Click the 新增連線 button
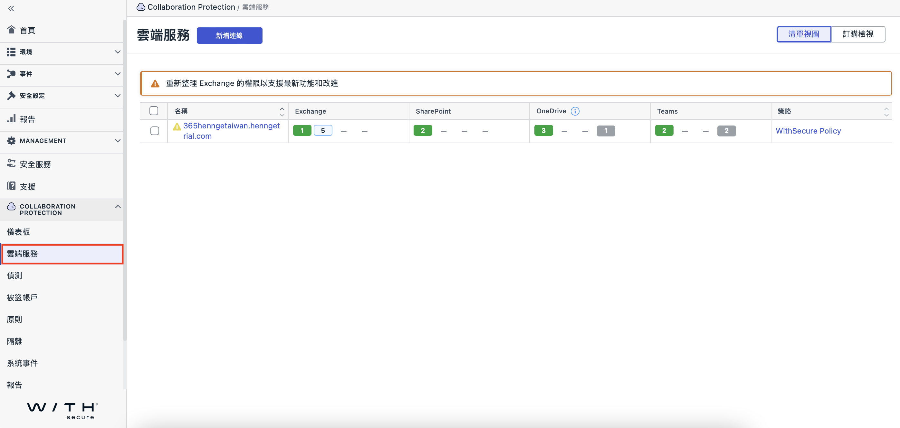This screenshot has height=428, width=900. click(x=229, y=36)
